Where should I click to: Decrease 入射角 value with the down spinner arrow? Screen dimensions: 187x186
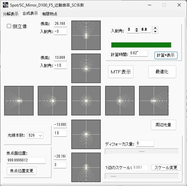(x=137, y=31)
